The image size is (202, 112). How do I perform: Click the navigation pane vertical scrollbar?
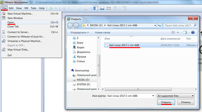(x=99, y=65)
